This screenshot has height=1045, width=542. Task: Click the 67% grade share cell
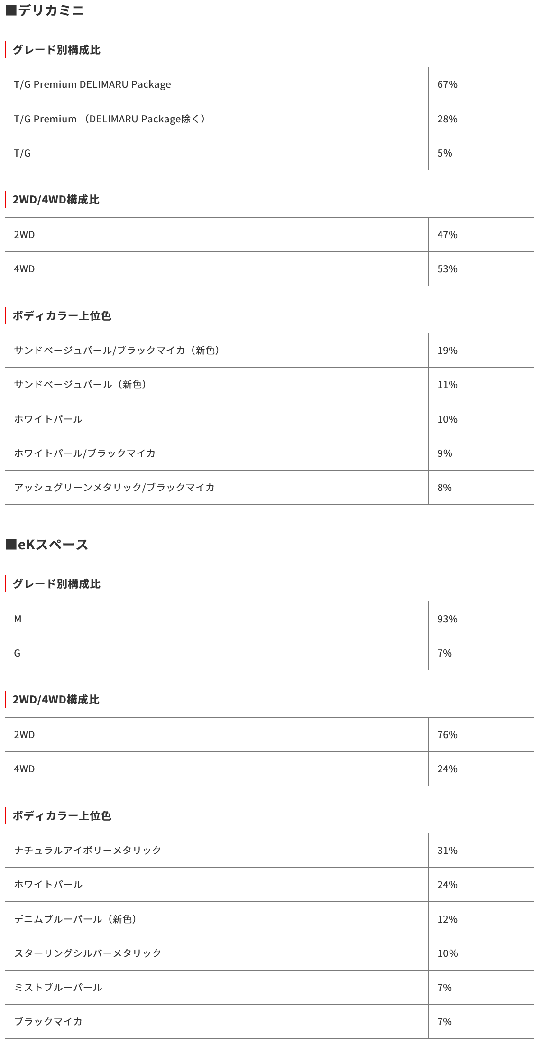[447, 84]
